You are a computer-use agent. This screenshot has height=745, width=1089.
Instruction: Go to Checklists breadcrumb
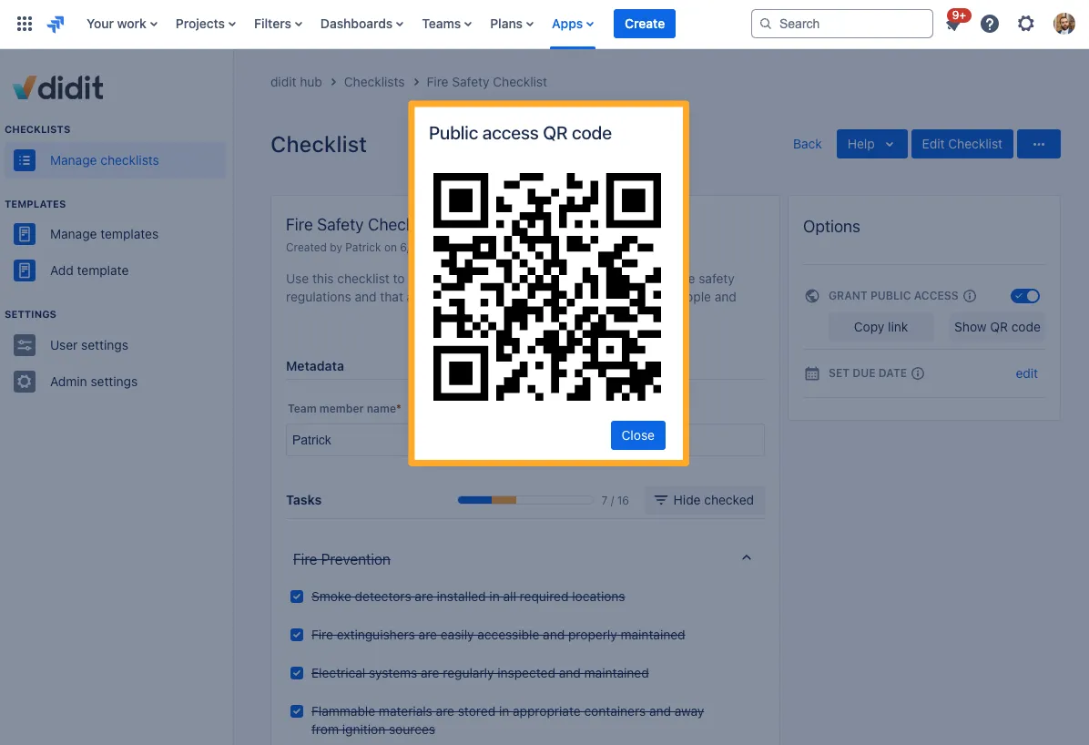[x=374, y=82]
